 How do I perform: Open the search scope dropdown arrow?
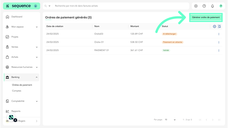[49, 6]
